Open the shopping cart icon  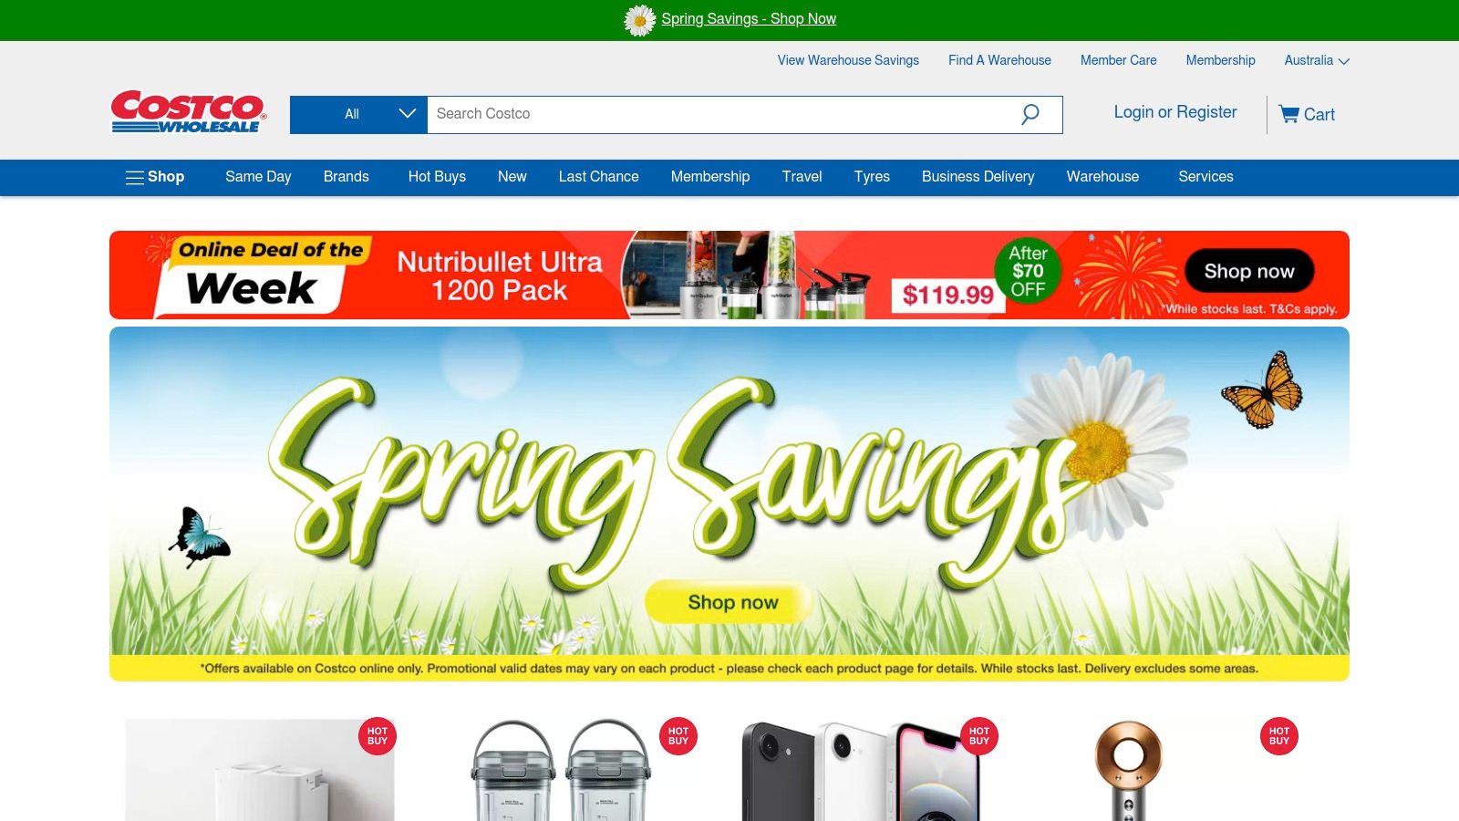[1288, 114]
